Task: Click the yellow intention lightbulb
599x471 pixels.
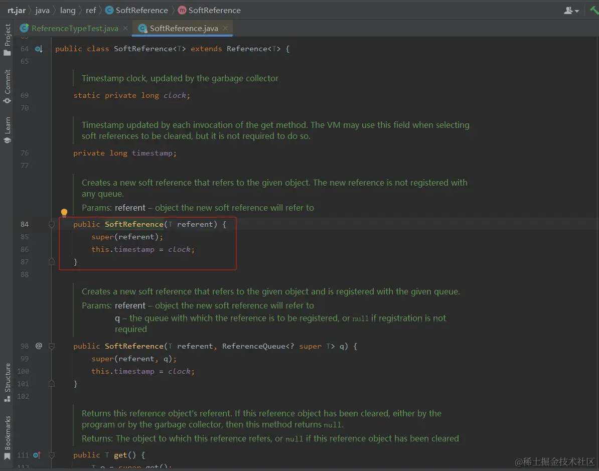Action: [64, 212]
